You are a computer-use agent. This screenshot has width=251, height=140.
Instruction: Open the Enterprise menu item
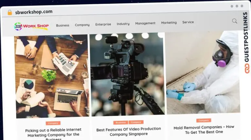(x=103, y=24)
